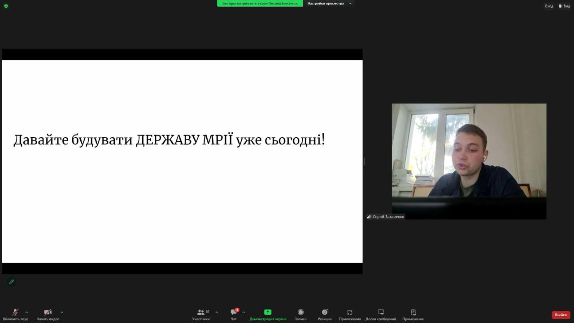Image resolution: width=574 pixels, height=323 pixels.
Task: Click the green encryption shield icon
Action: [6, 6]
